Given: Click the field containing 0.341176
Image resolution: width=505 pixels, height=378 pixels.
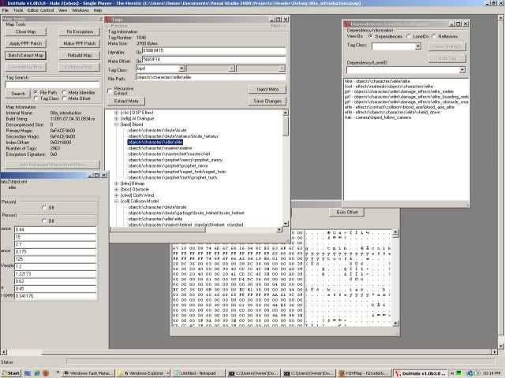Looking at the screenshot, I should (x=55, y=296).
